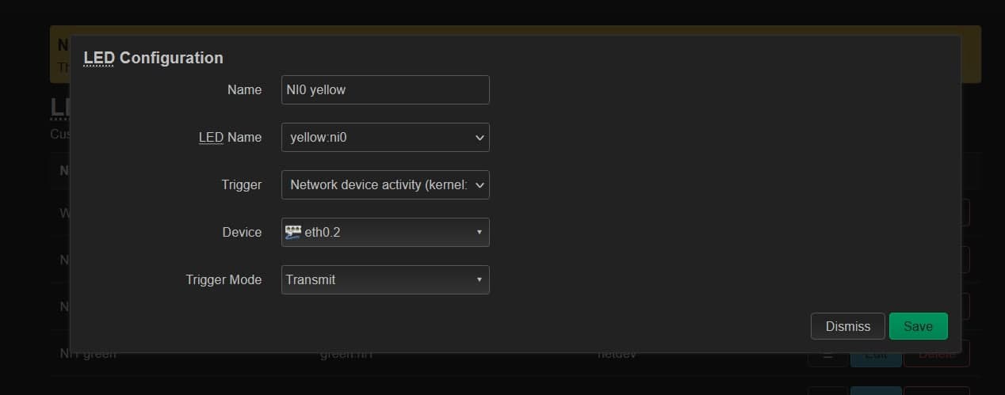Click the "Device" field label

point(242,232)
